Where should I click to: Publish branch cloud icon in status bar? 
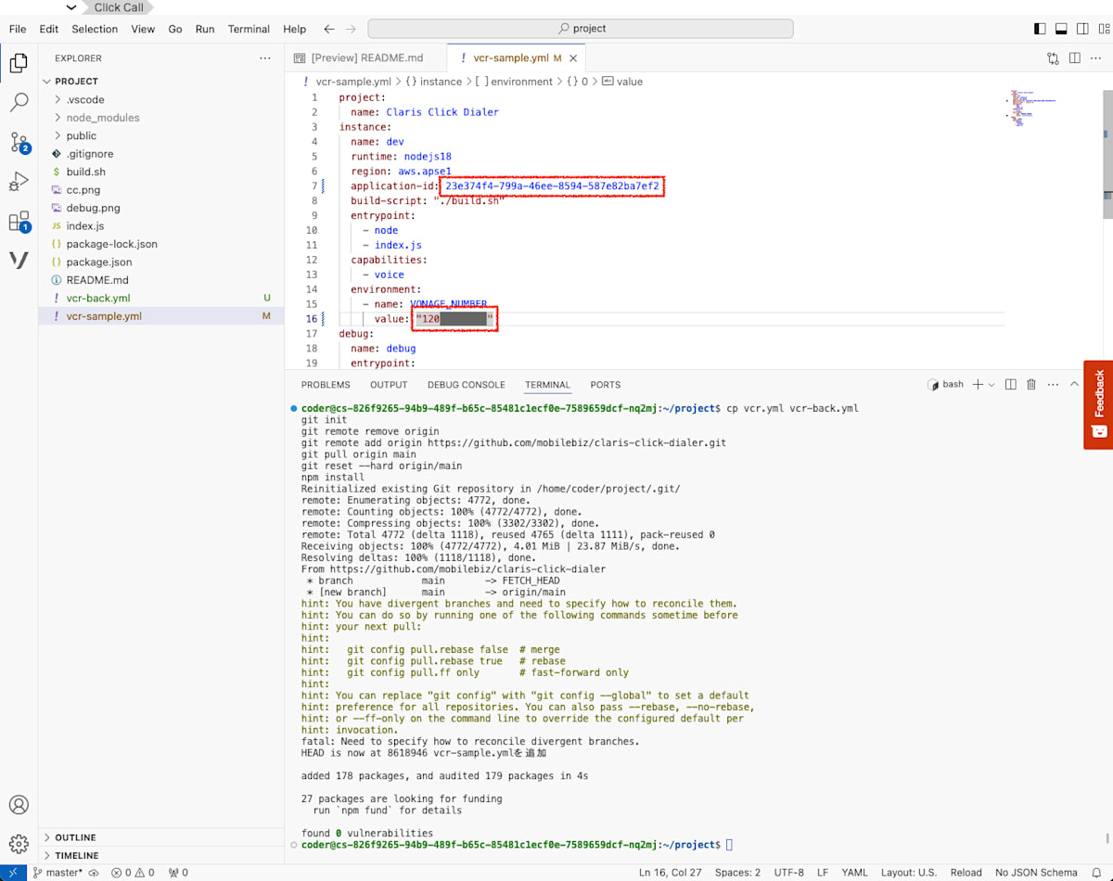tap(94, 873)
